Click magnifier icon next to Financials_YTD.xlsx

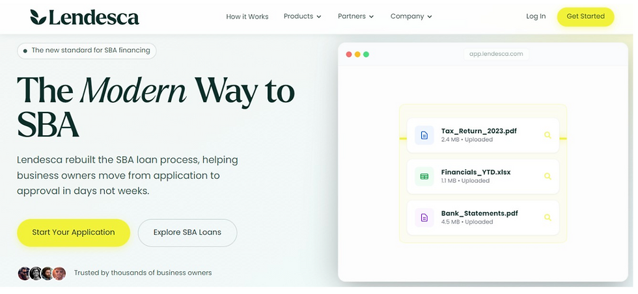548,176
